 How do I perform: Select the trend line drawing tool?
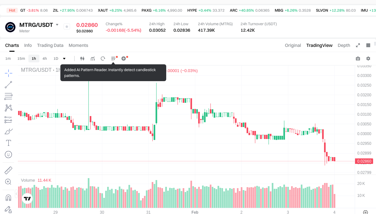[x=8, y=85]
